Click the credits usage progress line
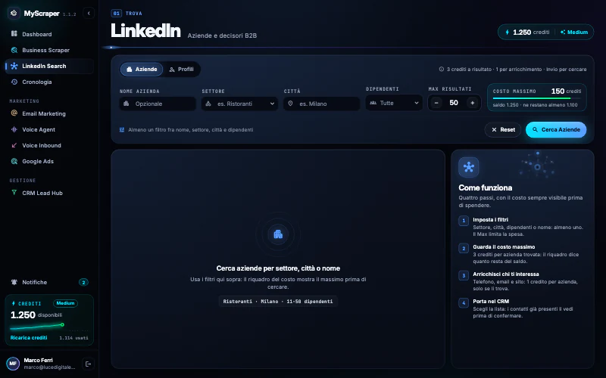 point(37,327)
